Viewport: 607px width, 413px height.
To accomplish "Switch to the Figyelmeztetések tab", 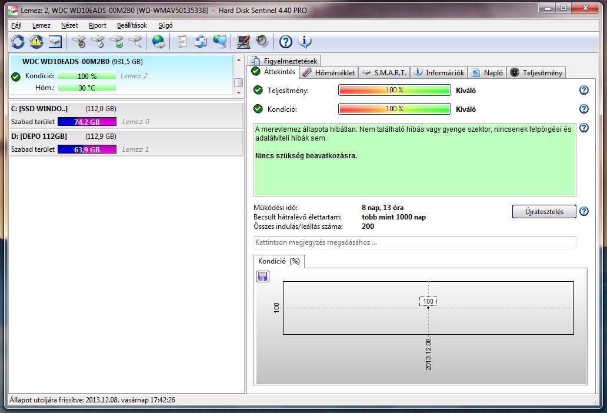I will 285,61.
